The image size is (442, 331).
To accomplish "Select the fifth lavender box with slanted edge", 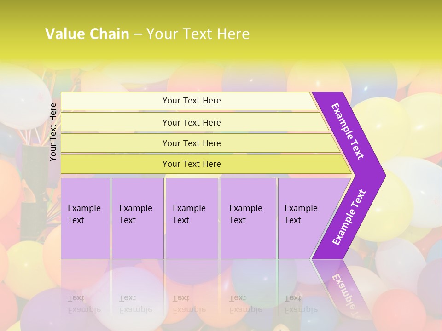I will click(x=303, y=214).
